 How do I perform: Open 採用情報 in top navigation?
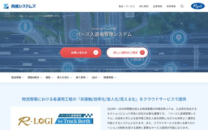click(x=171, y=6)
